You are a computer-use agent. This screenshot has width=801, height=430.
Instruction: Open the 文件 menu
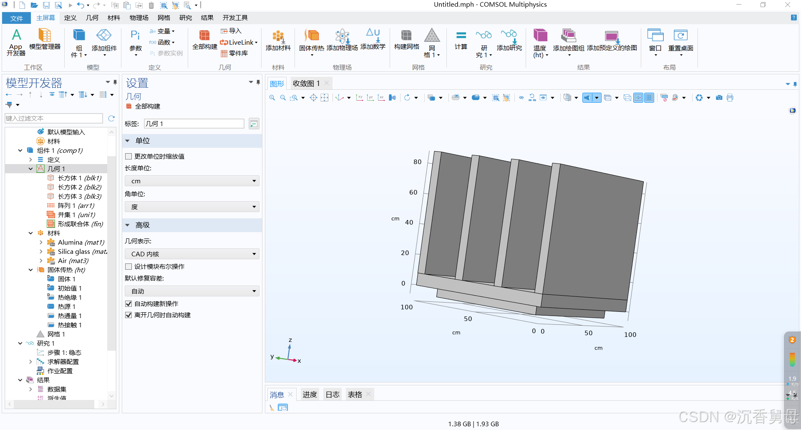tap(17, 18)
